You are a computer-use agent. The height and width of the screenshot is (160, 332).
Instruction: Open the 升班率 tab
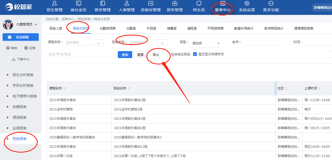point(151,28)
